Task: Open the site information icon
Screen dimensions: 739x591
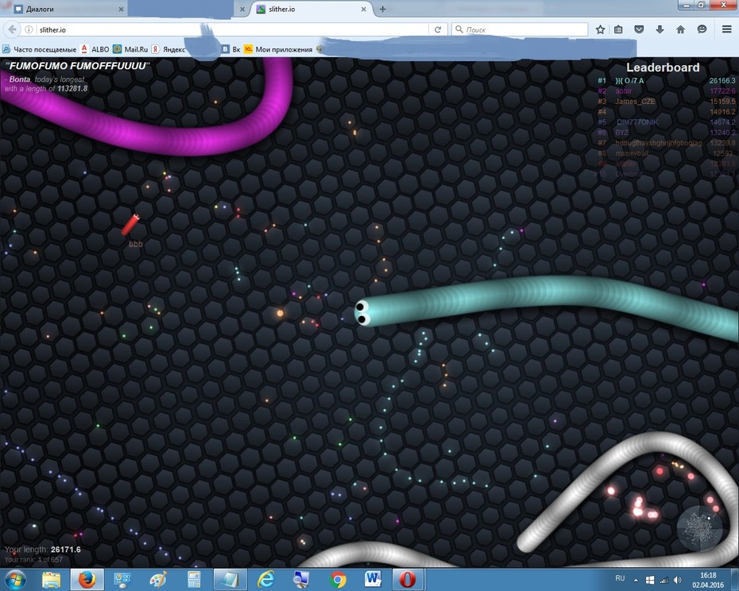Action: (29, 29)
